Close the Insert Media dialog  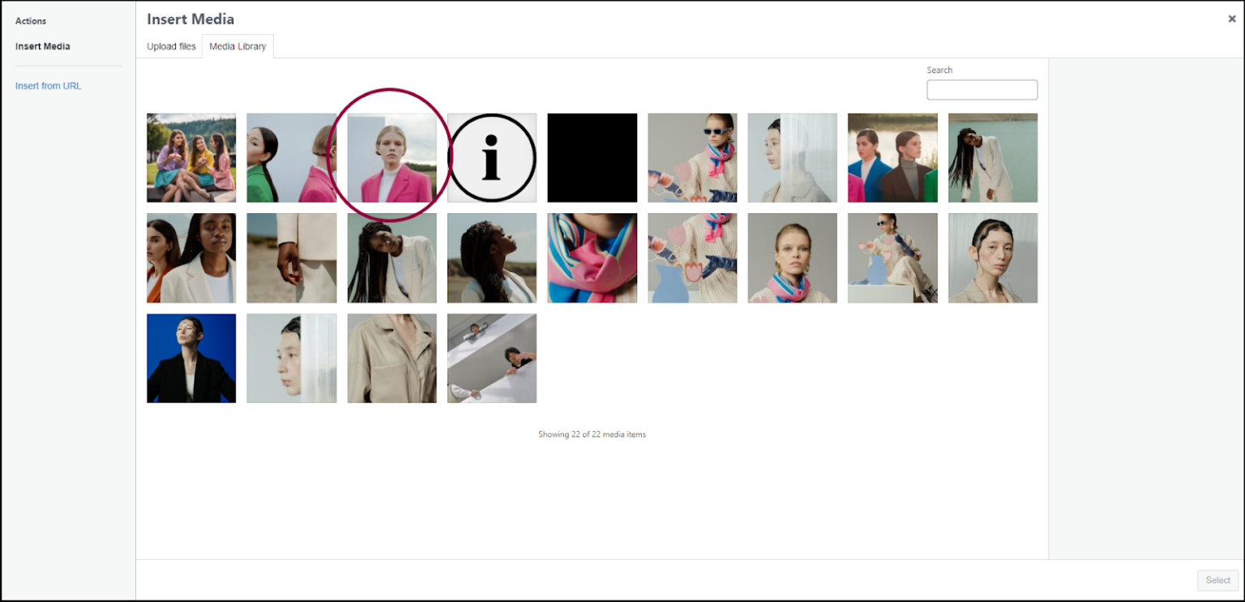tap(1232, 18)
